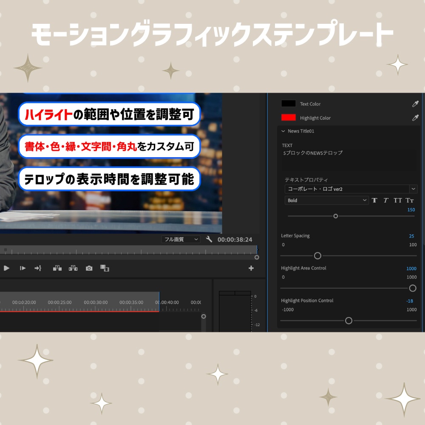Click the Play In to Out icon

[x=22, y=268]
